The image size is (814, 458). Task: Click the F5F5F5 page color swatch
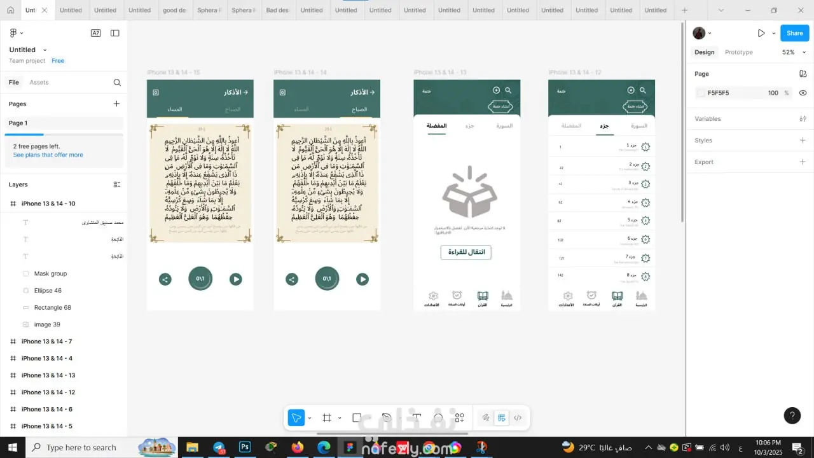pos(701,93)
